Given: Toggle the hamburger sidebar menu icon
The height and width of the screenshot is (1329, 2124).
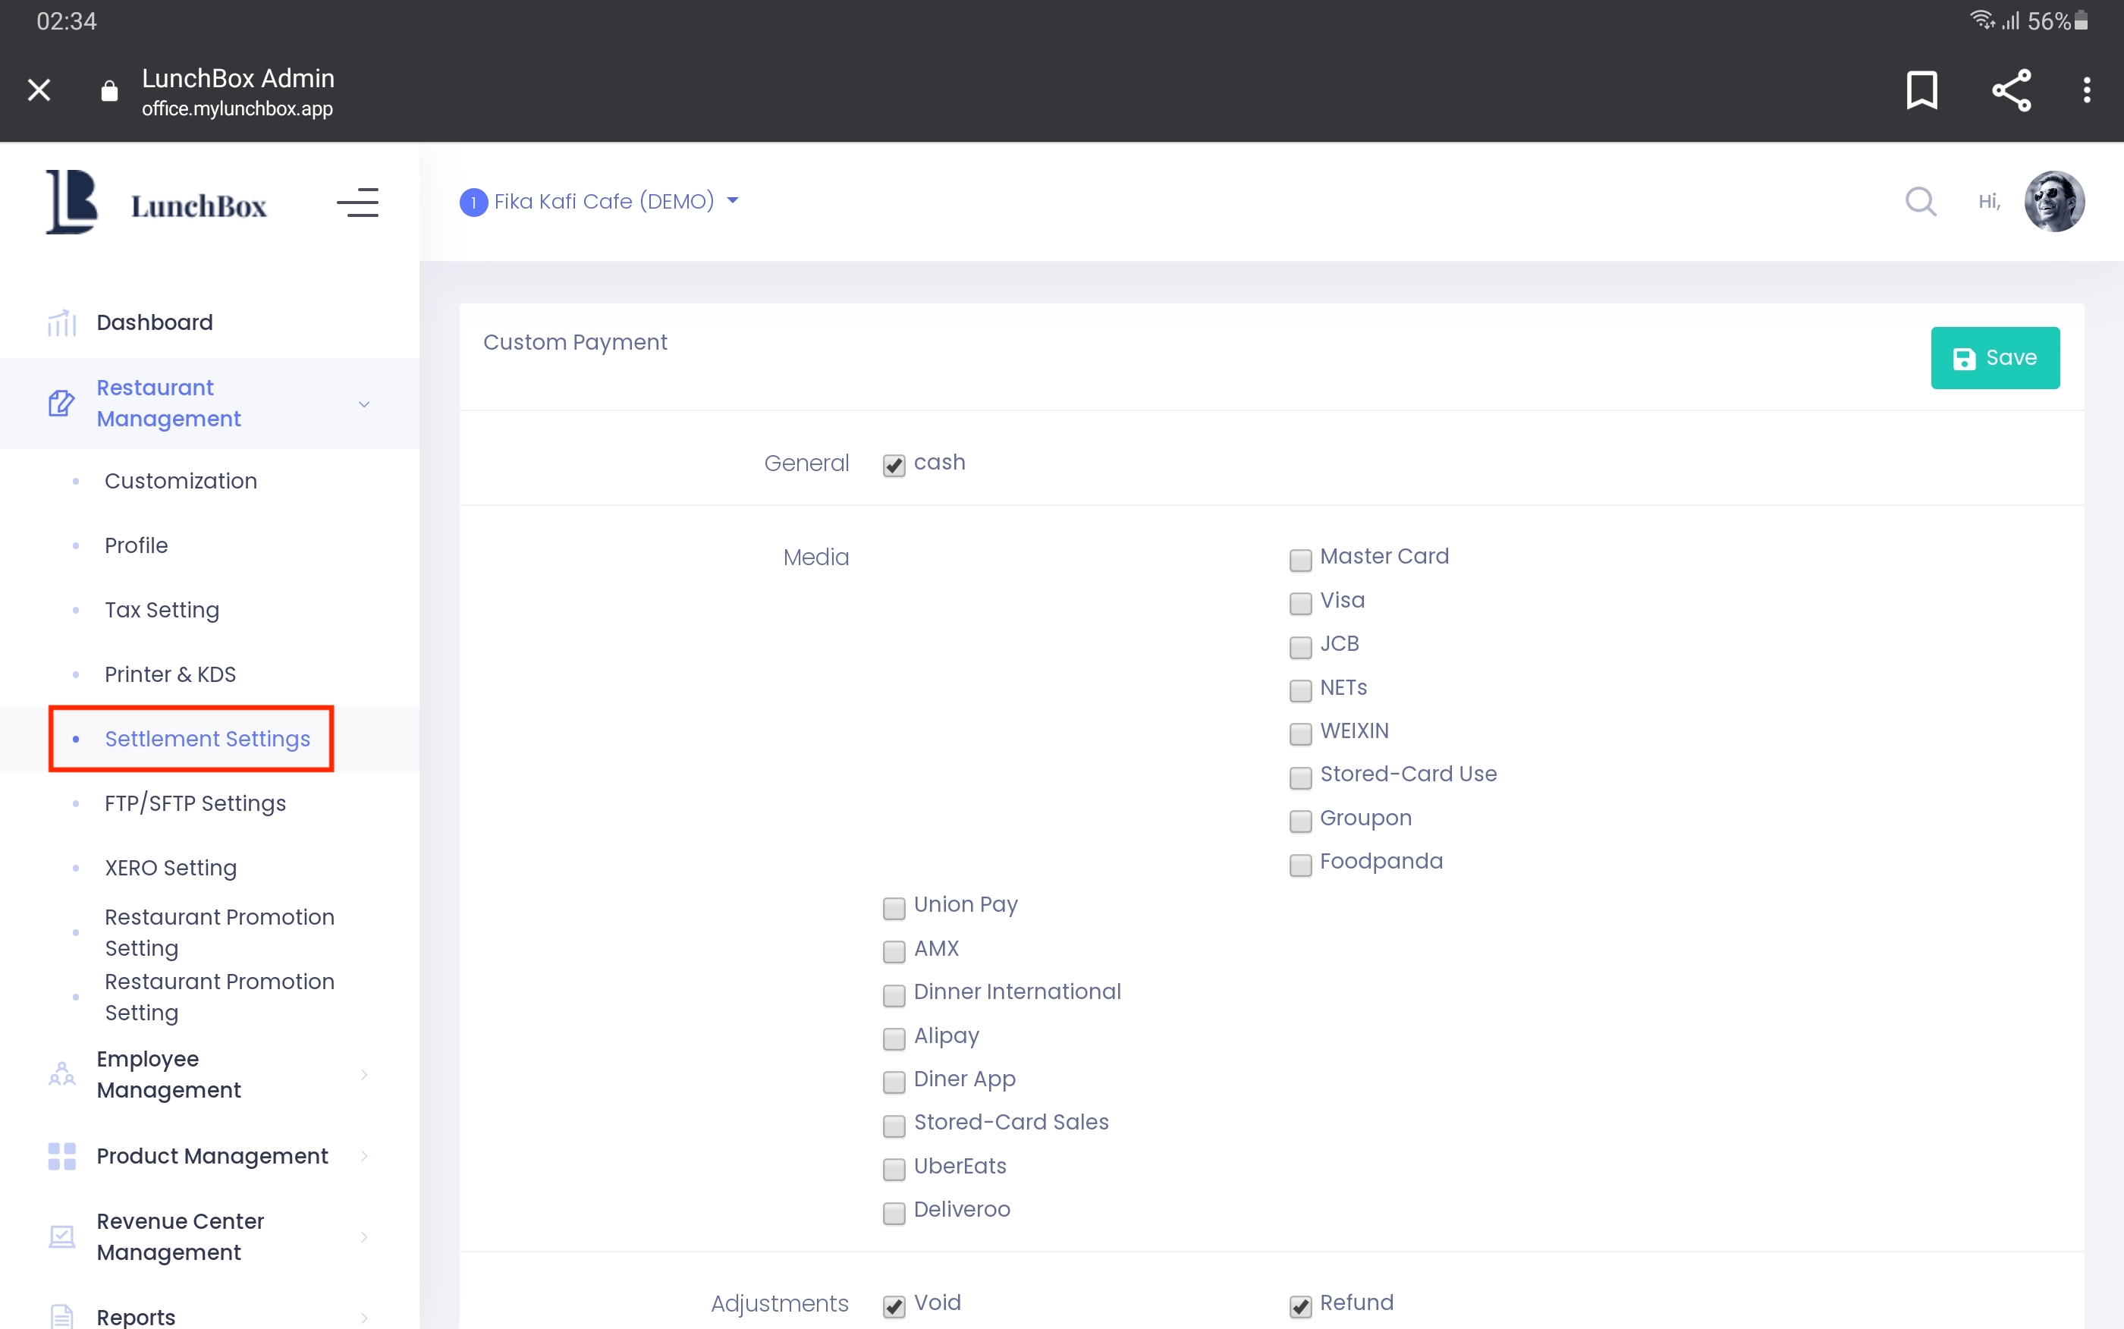Looking at the screenshot, I should [x=357, y=203].
